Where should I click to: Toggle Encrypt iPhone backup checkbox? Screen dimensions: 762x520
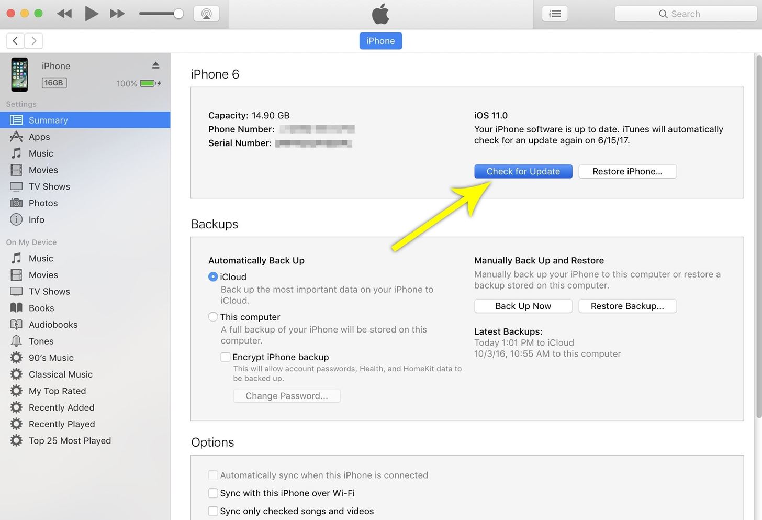(x=226, y=357)
